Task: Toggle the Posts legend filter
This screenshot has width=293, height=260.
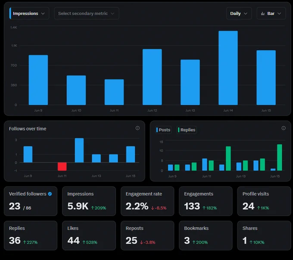Action: (x=163, y=130)
